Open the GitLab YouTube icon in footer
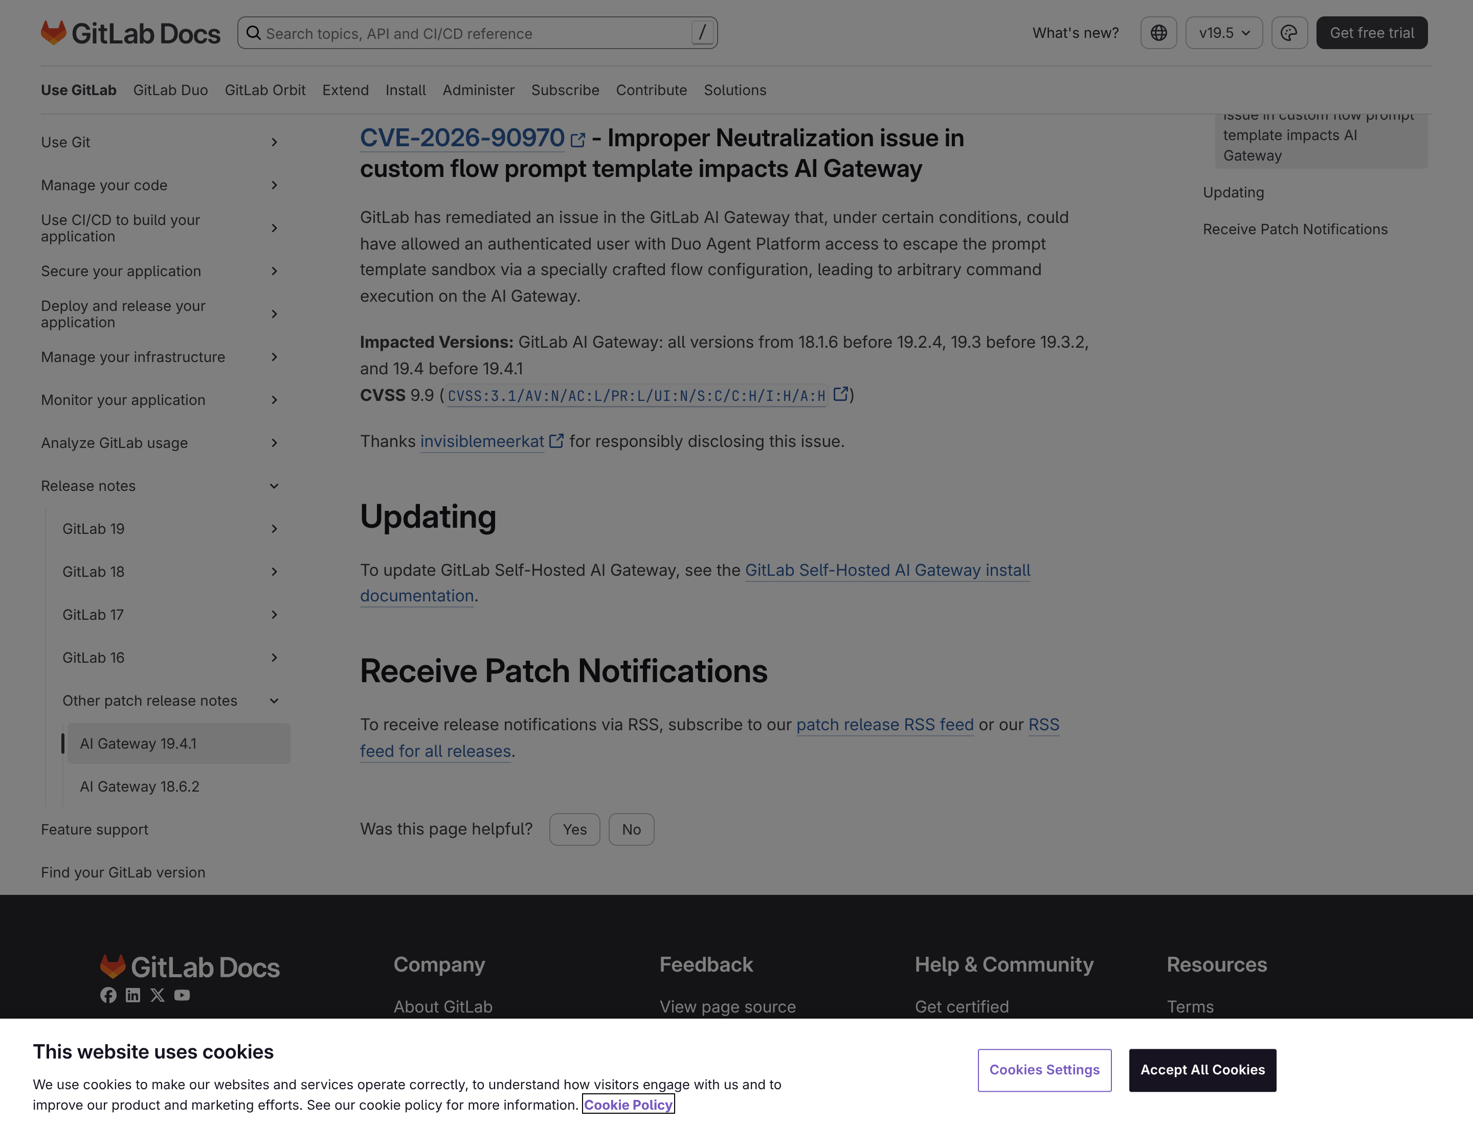The width and height of the screenshot is (1473, 1125). [182, 995]
